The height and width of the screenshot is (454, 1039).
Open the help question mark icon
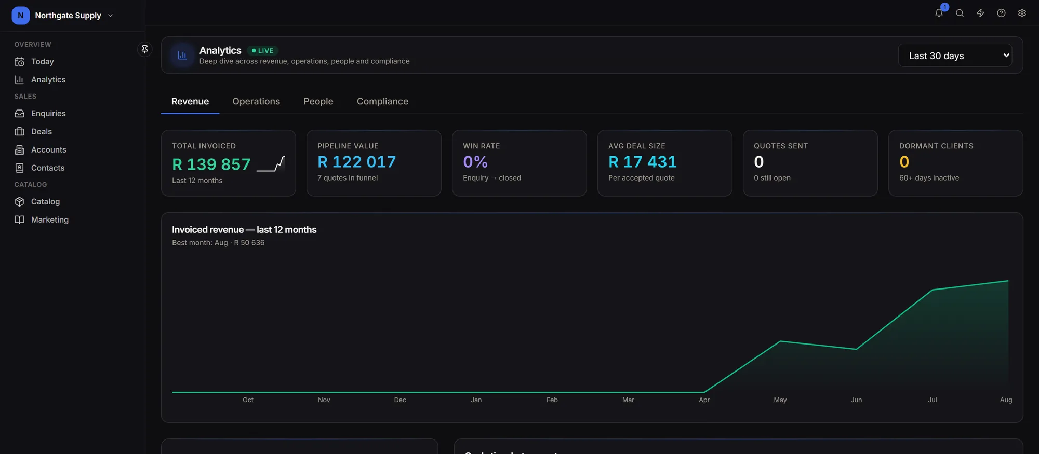(1001, 13)
